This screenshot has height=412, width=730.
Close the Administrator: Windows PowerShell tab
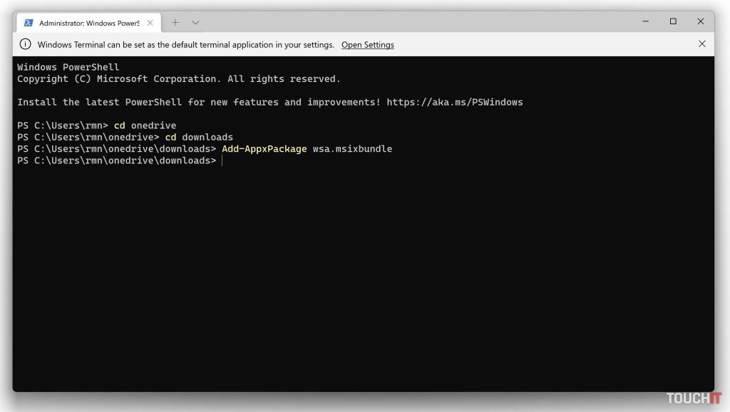[150, 23]
